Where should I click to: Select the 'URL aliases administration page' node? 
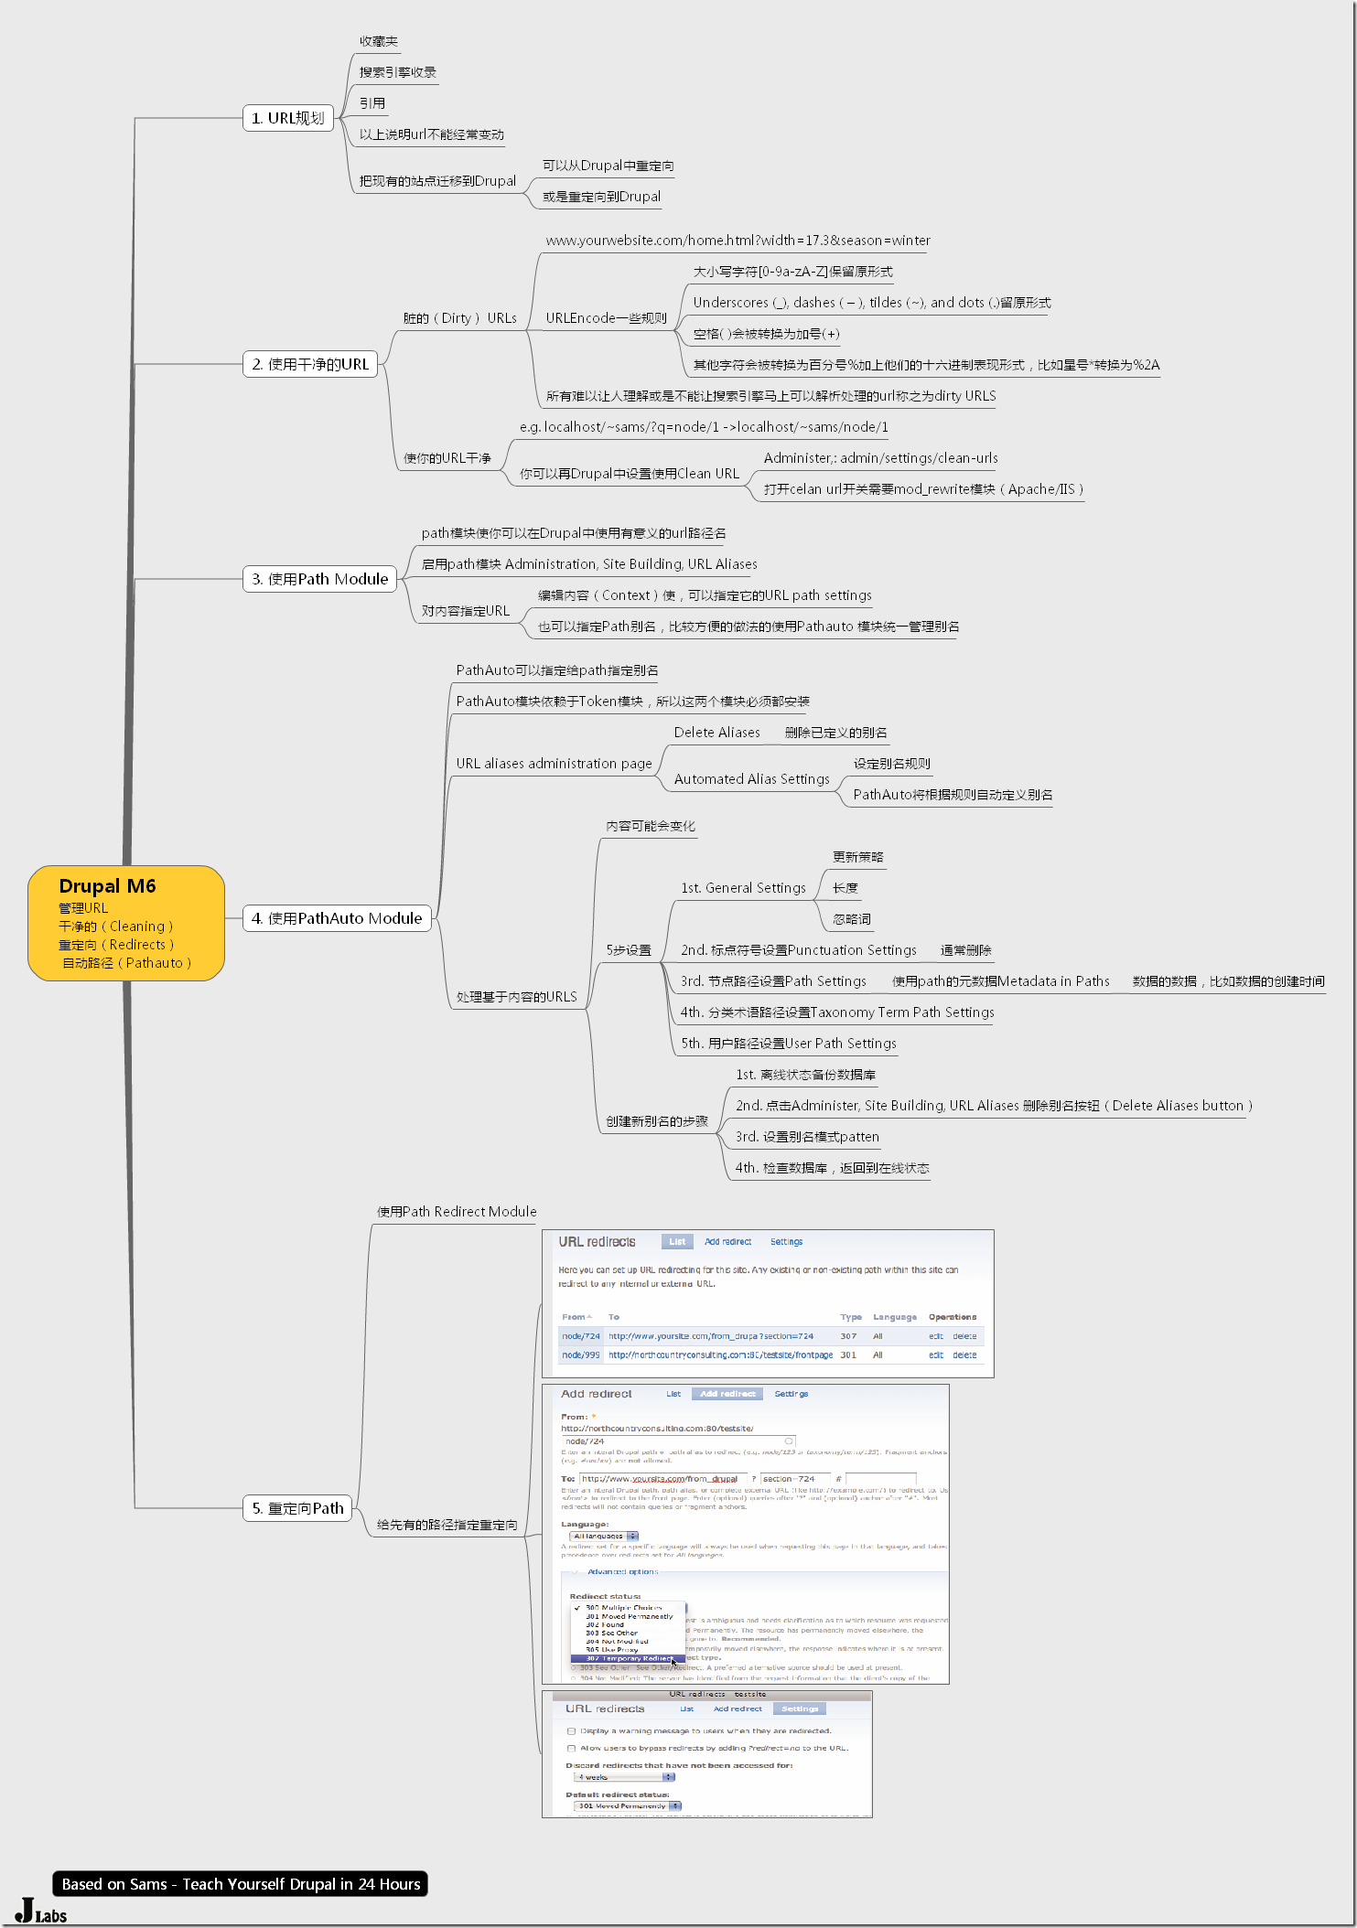point(554,764)
